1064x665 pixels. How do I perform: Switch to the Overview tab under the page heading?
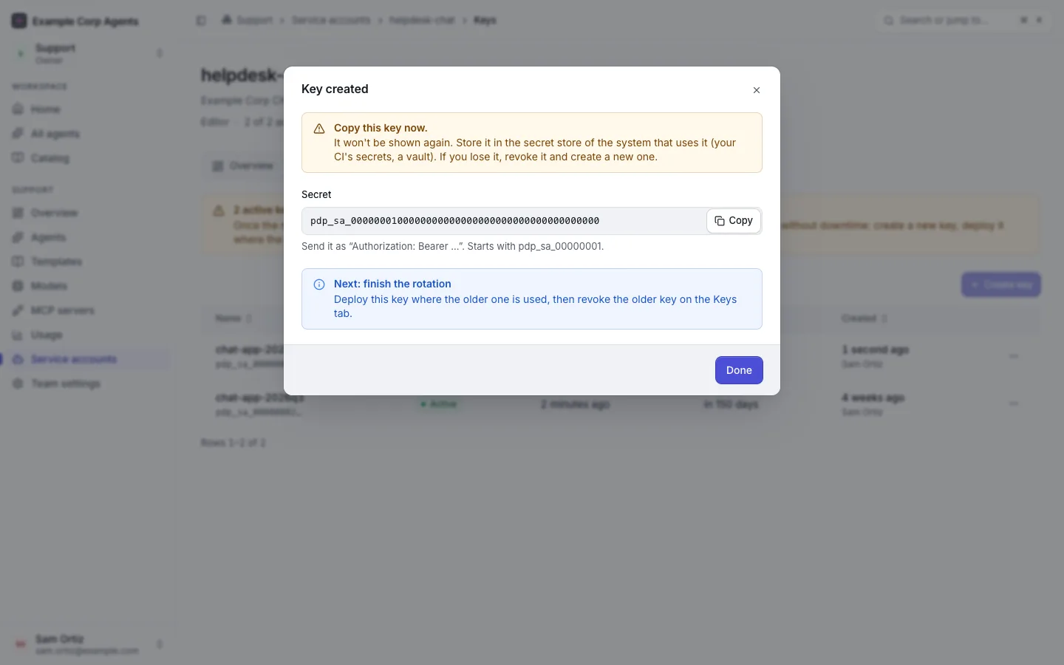coord(243,166)
